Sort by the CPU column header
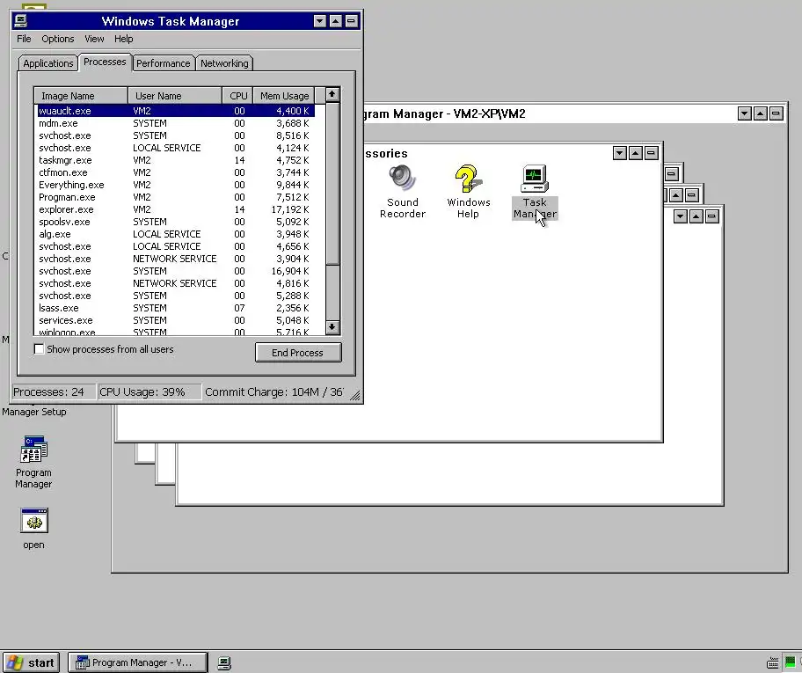802x673 pixels. 237,96
